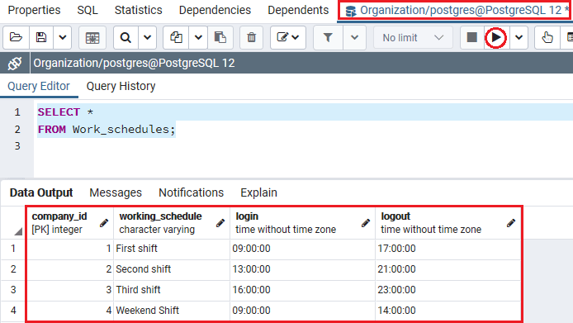The width and height of the screenshot is (573, 323).
Task: Select the logout column header
Action: [x=448, y=223]
